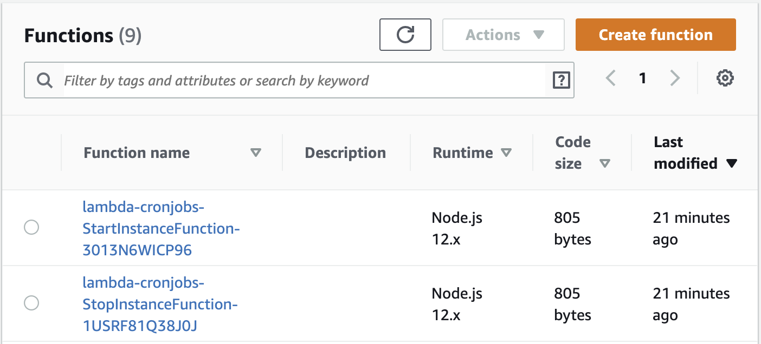Click the Runtime column sort arrow

pyautogui.click(x=506, y=153)
